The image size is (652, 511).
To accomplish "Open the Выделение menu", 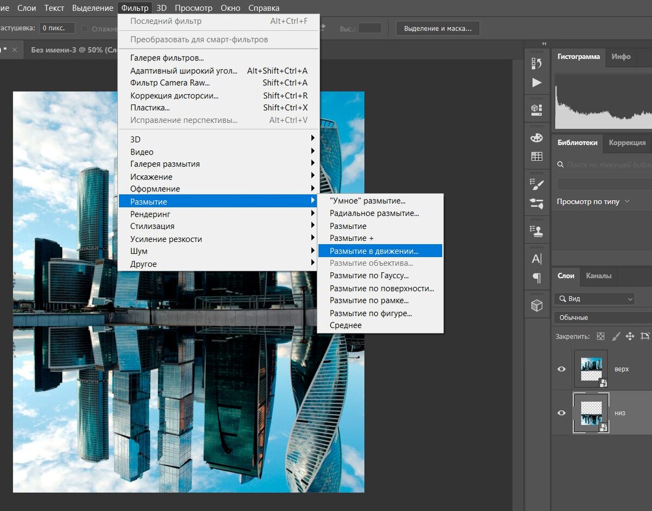I will click(92, 8).
